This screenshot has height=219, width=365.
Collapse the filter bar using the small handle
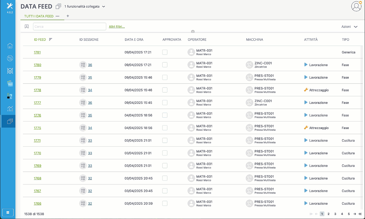[x=193, y=32]
